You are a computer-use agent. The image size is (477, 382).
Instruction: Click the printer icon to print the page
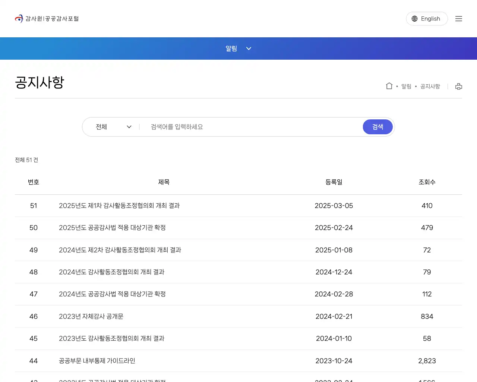click(x=459, y=86)
